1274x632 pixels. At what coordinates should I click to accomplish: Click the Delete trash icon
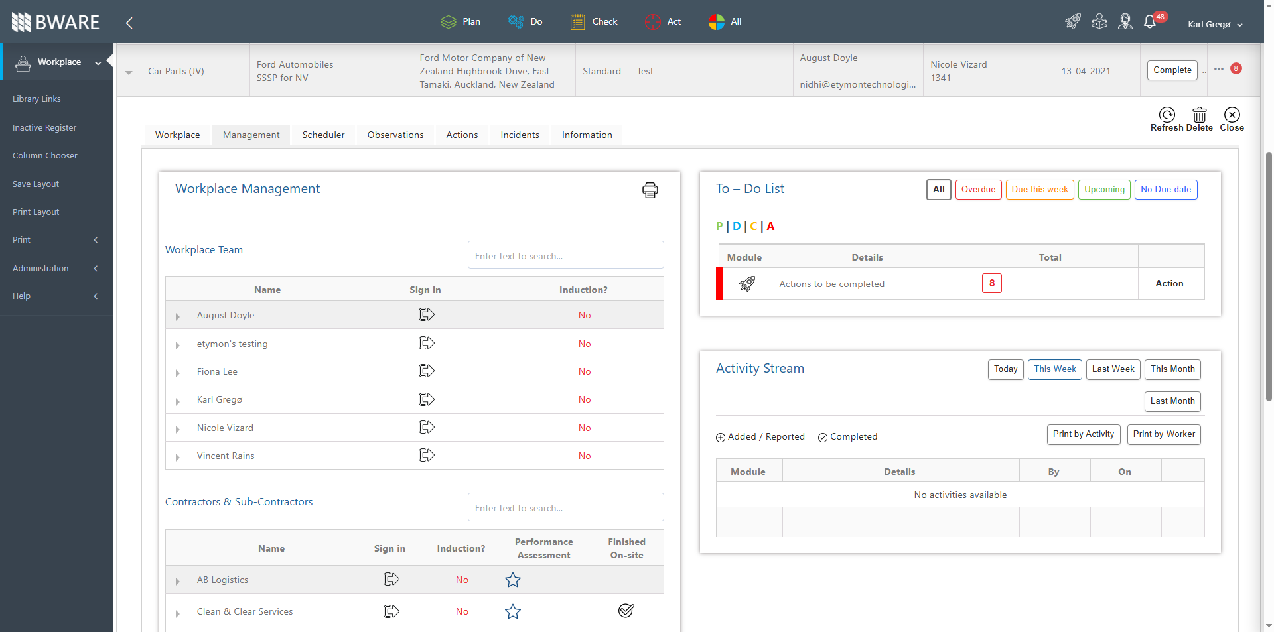(1199, 119)
